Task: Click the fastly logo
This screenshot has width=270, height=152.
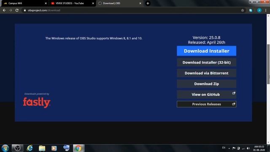Action: pyautogui.click(x=37, y=102)
